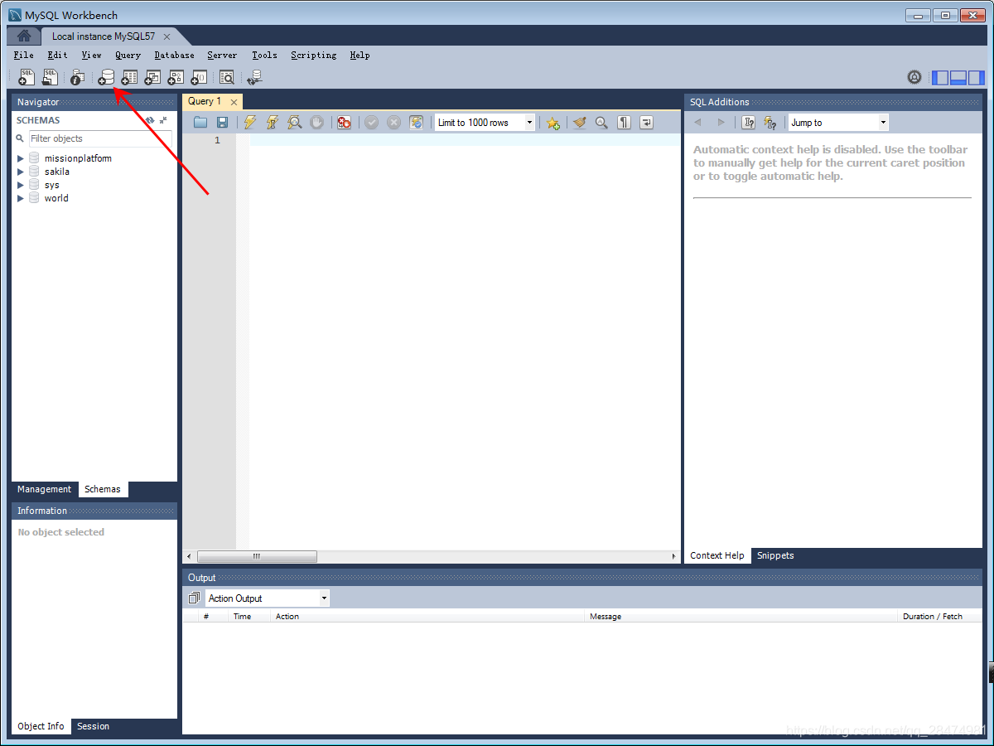Screen dimensions: 994x746
Task: Commit transaction check mark icon
Action: click(x=371, y=122)
